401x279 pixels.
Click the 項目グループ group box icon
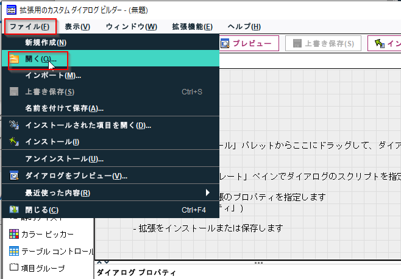14,267
